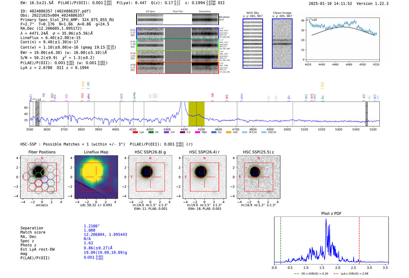Click the timestamp 2025-01-10 14:11:52
The image size is (409, 278).
330,4
